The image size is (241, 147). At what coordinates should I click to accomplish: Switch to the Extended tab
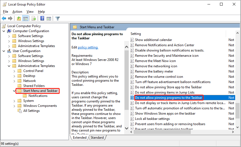point(80,138)
